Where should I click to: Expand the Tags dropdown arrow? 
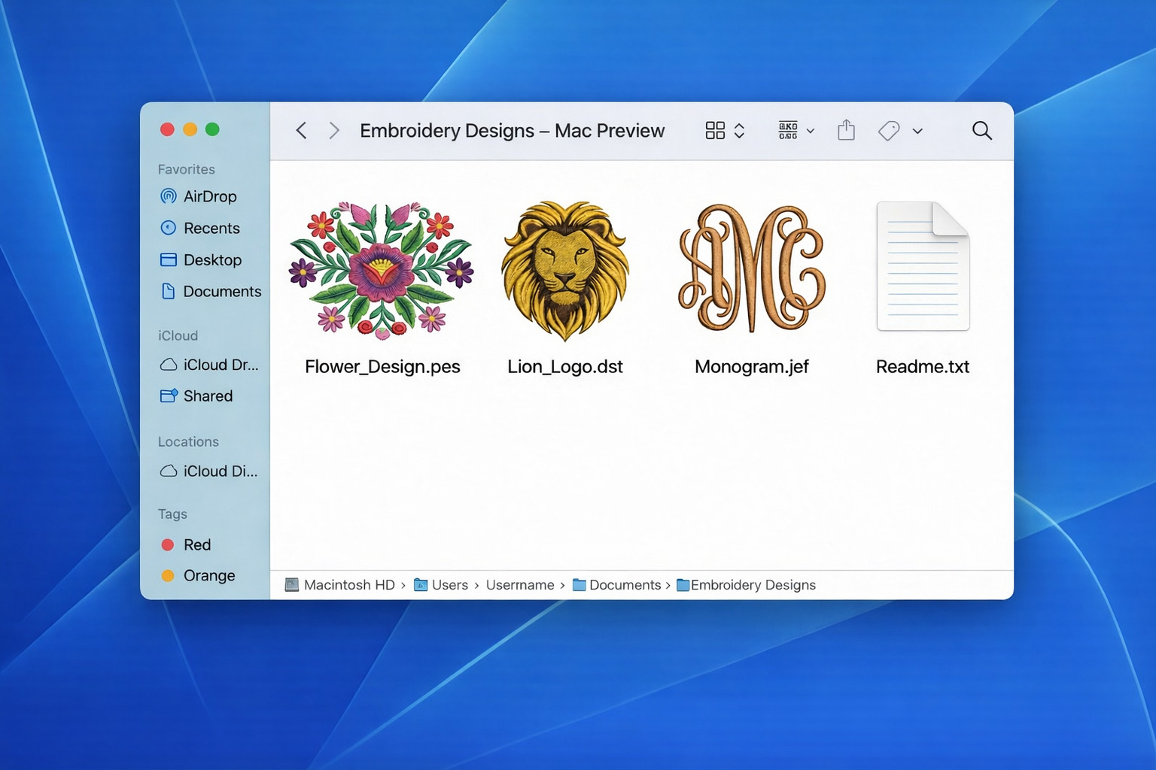[918, 130]
